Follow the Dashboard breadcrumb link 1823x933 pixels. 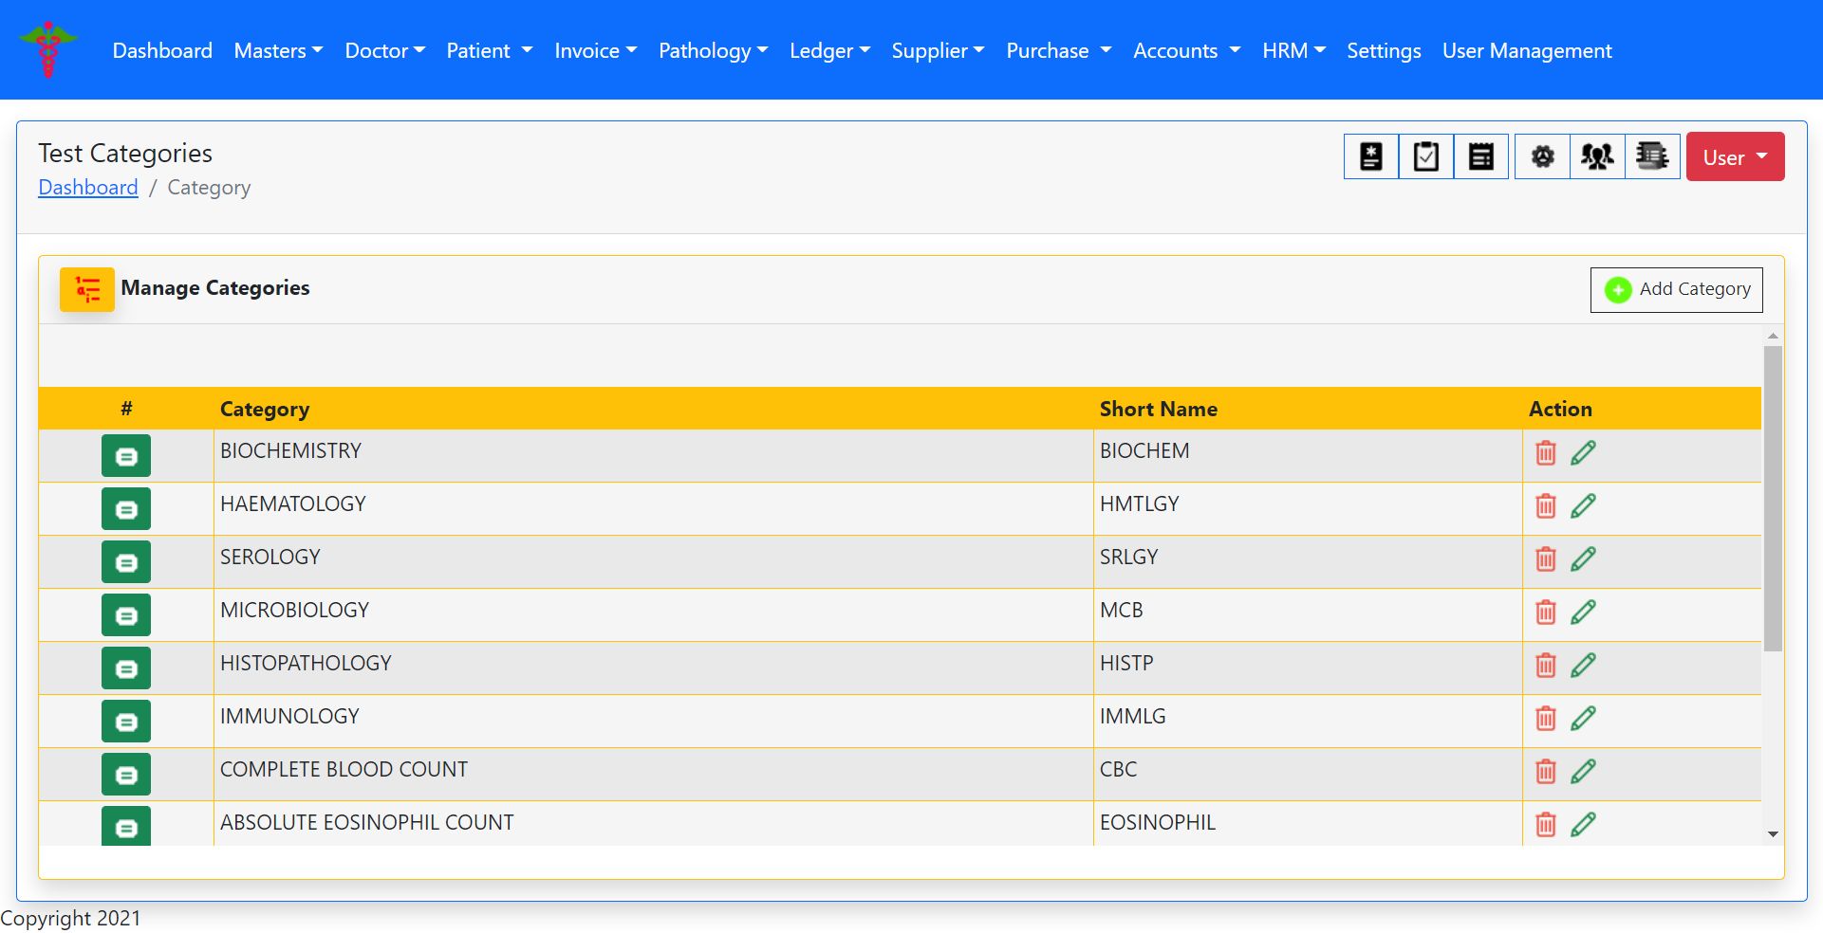[88, 188]
